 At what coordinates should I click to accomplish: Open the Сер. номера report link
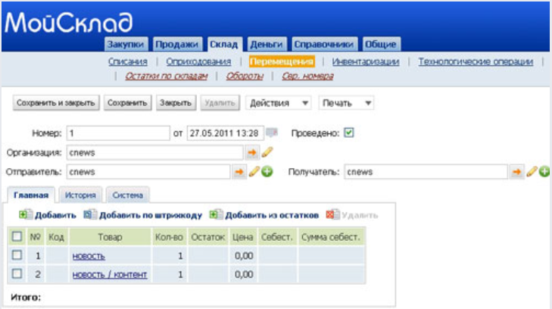pyautogui.click(x=307, y=76)
